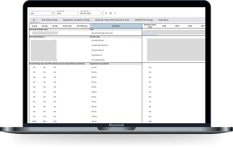Select the KR (%) jurisdiction row
233x148 pixels.
[x=94, y=107]
